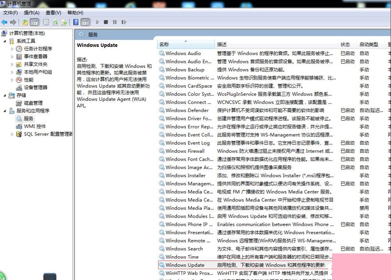Select the Windows Backup service row

[274, 70]
